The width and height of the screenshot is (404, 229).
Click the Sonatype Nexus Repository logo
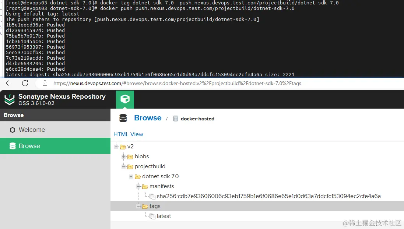click(x=10, y=99)
